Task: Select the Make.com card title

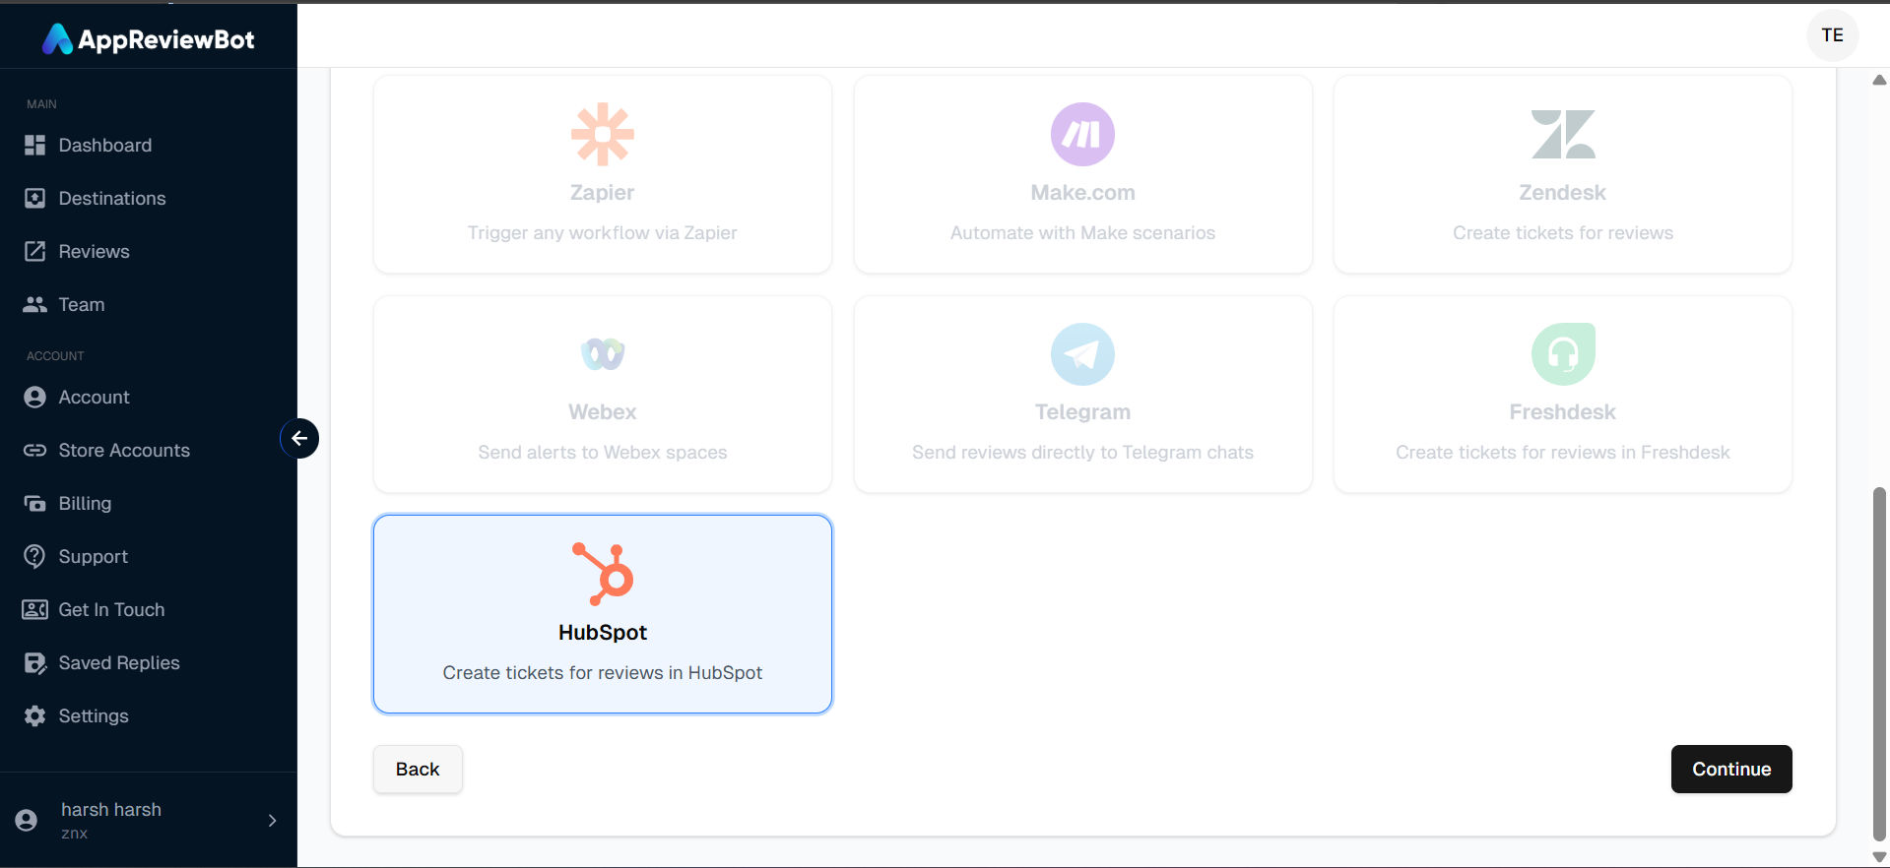Action: pos(1082,193)
